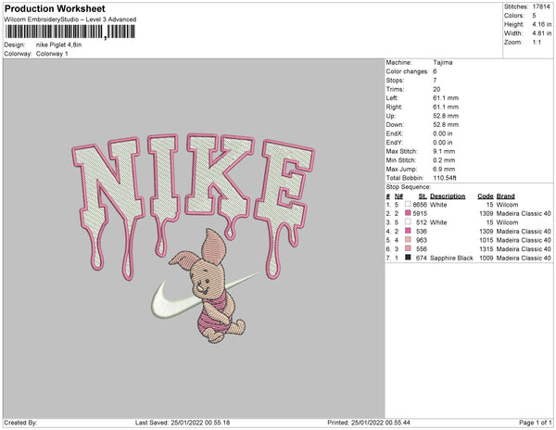The image size is (556, 430).
Task: Click the Colors value 5
Action: tap(534, 16)
